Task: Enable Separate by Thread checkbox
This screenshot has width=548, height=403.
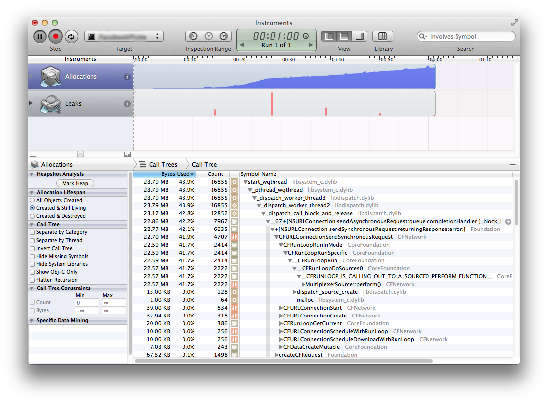Action: click(x=32, y=240)
